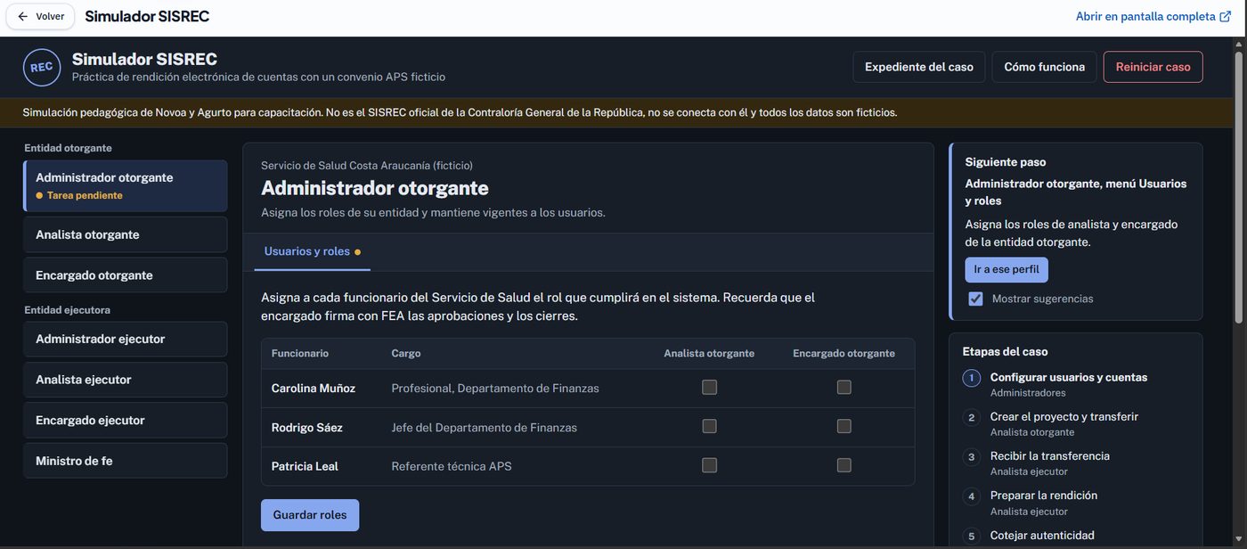Check Encargado otorgante for Carolina Muñoz
The image size is (1247, 549).
844,388
